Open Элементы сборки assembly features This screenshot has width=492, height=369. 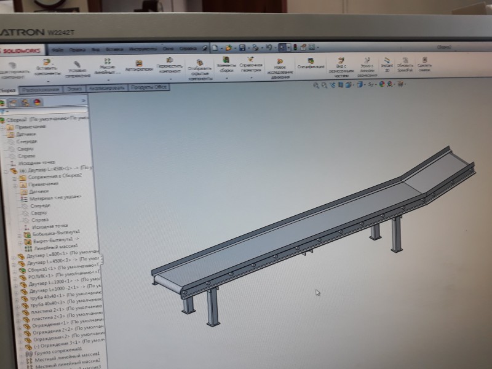(x=226, y=65)
